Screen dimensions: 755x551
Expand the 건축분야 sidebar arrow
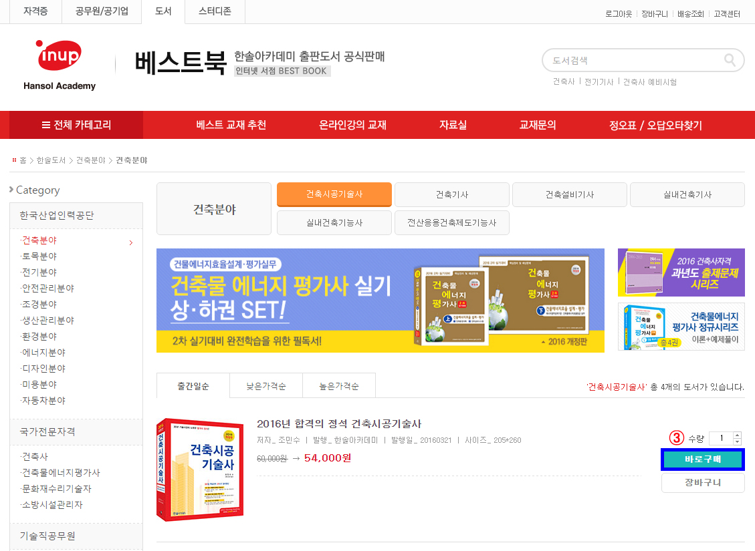(131, 243)
